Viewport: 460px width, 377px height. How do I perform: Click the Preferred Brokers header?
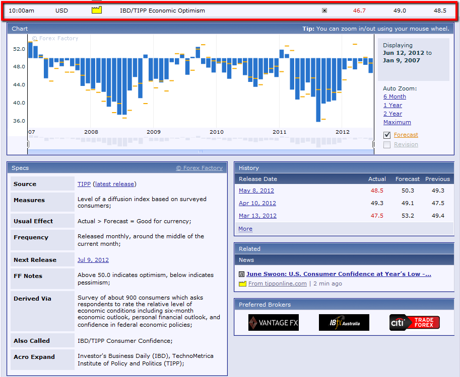[344, 305]
